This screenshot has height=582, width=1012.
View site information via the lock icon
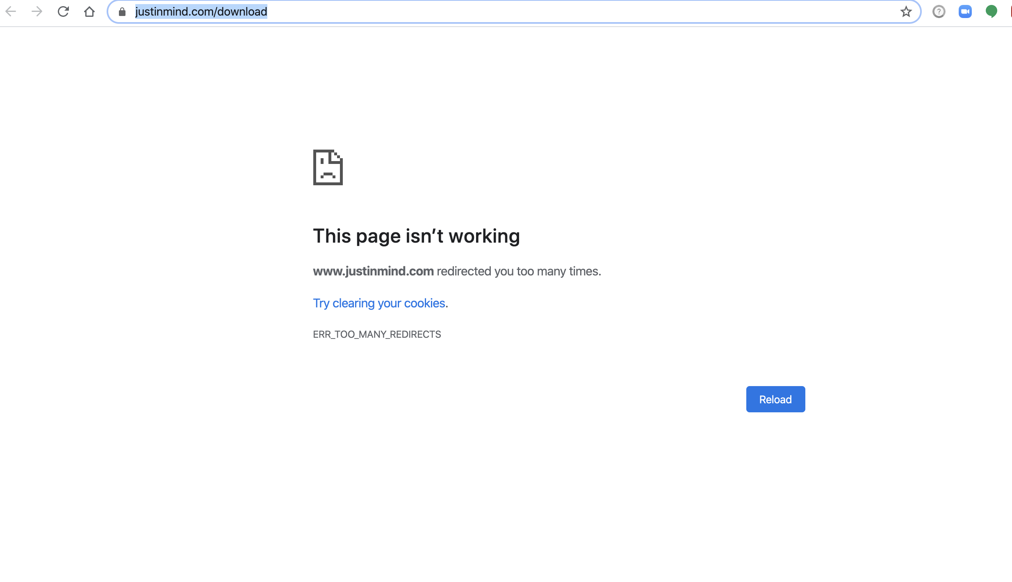(122, 11)
